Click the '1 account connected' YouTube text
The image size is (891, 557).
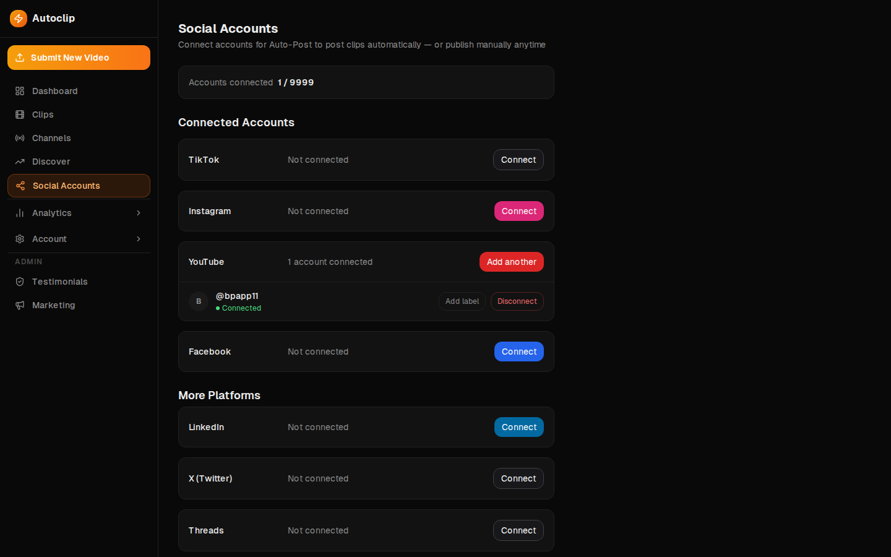tap(330, 262)
